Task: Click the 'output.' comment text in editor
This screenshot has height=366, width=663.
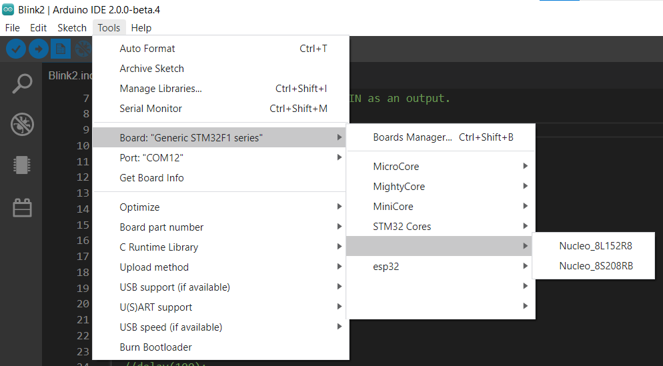Action: 428,99
